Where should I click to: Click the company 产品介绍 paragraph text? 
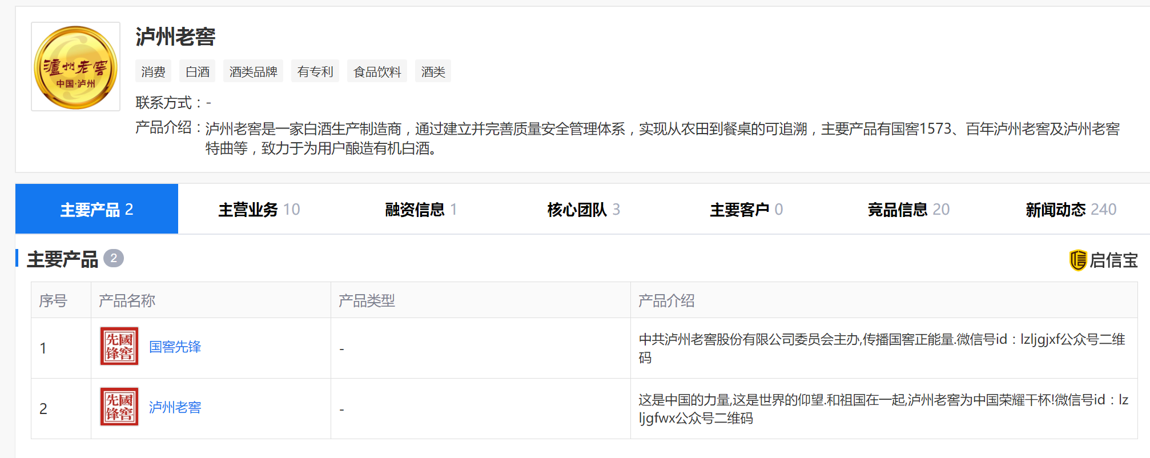(x=662, y=138)
